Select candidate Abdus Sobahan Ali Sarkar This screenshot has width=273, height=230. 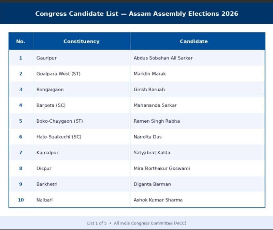tap(163, 58)
